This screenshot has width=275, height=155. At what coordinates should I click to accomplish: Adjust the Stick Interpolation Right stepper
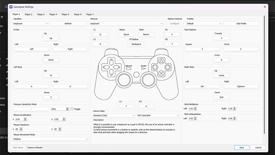pyautogui.click(x=235, y=119)
